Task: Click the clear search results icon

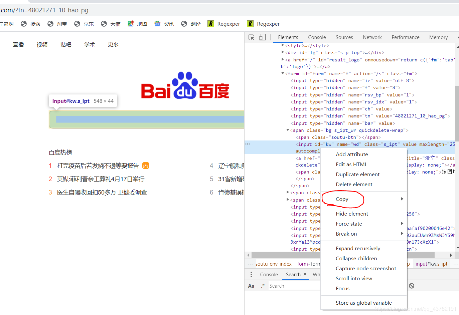Action: click(x=412, y=286)
